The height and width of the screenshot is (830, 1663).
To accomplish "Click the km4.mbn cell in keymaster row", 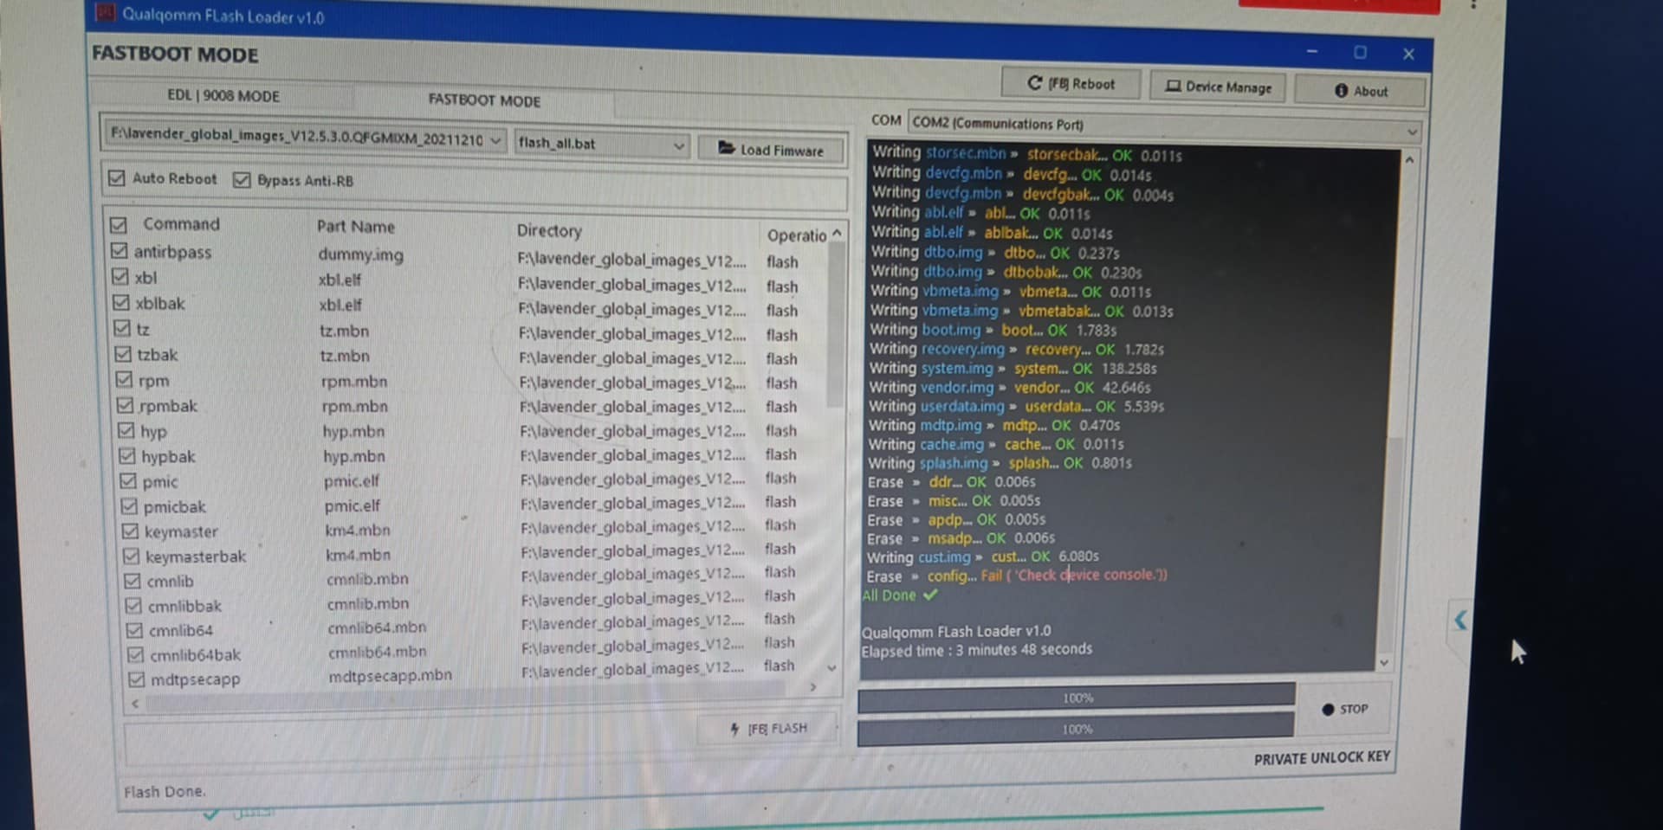I will [x=358, y=531].
